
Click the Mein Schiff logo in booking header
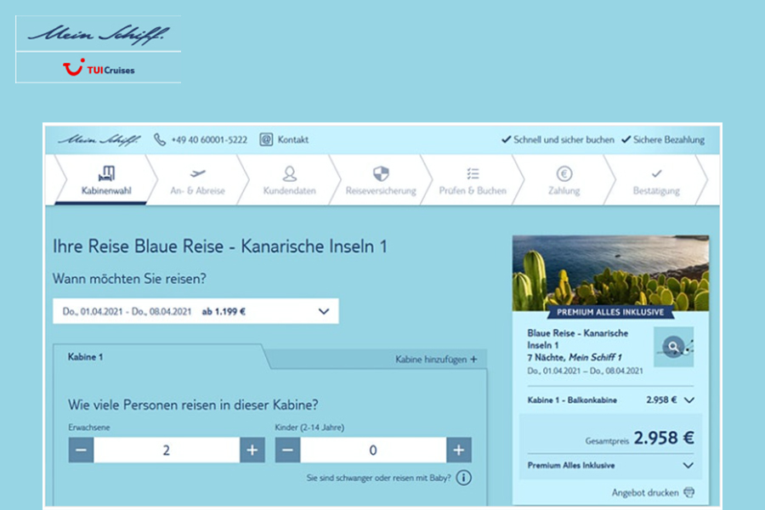pos(99,140)
